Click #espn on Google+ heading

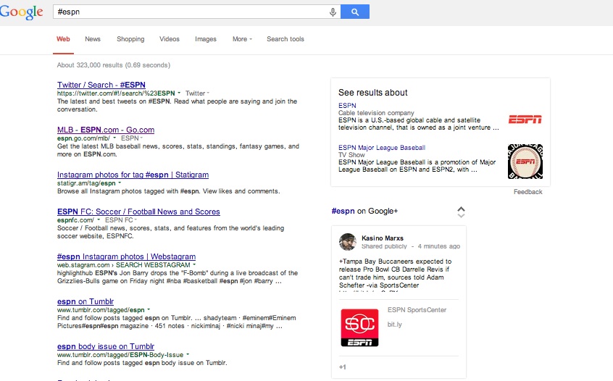(x=364, y=211)
